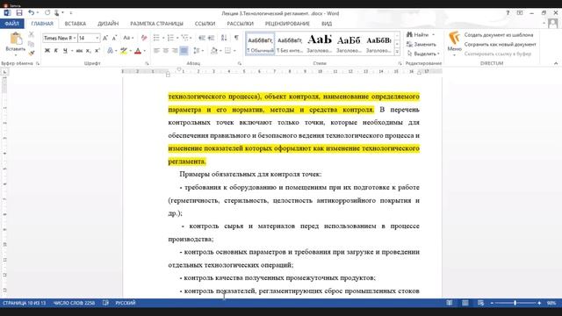Viewport: 562px width, 316px height.
Task: Switch to the РЕЦЕНЗИРОВАНИЕ tab
Action: (x=287, y=24)
